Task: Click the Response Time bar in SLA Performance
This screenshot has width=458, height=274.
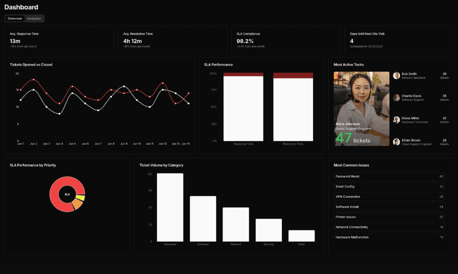Action: (243, 108)
